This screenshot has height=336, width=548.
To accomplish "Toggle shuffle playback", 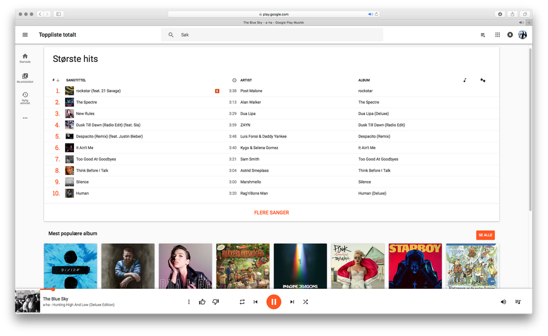I will coord(305,301).
